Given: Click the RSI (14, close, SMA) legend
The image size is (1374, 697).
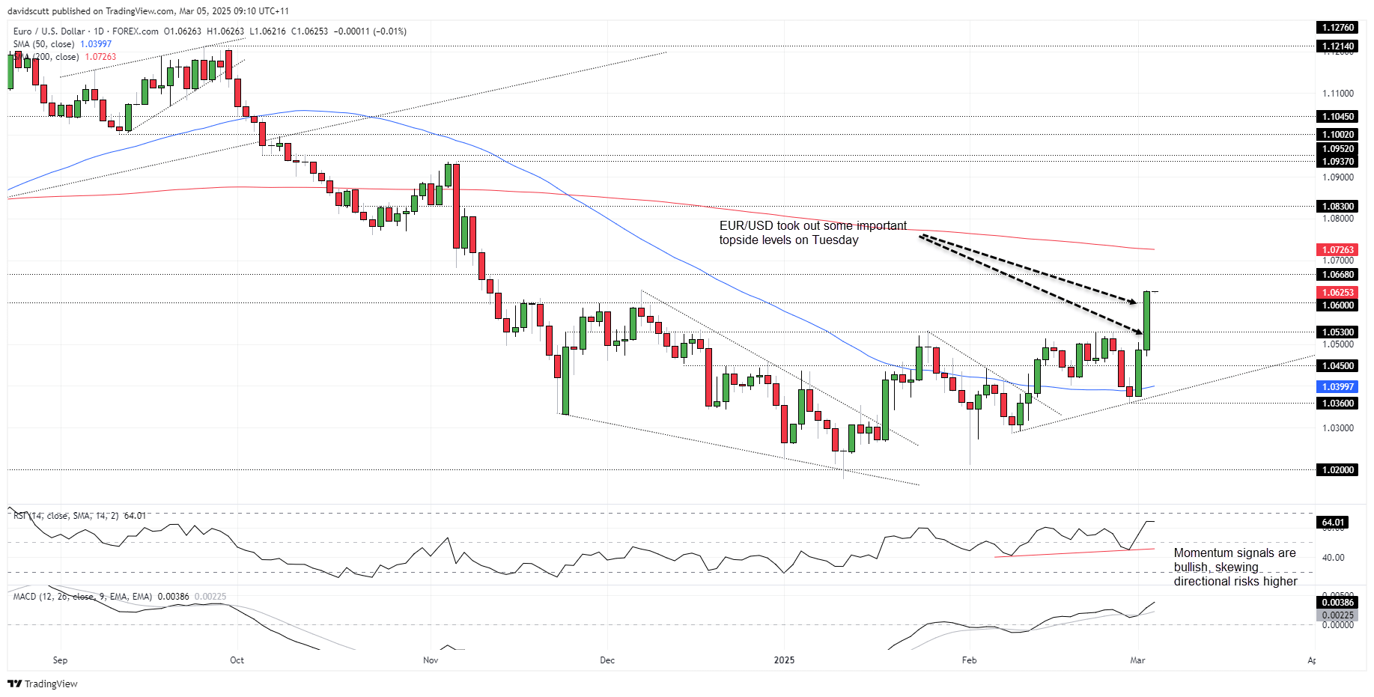Looking at the screenshot, I should point(79,516).
